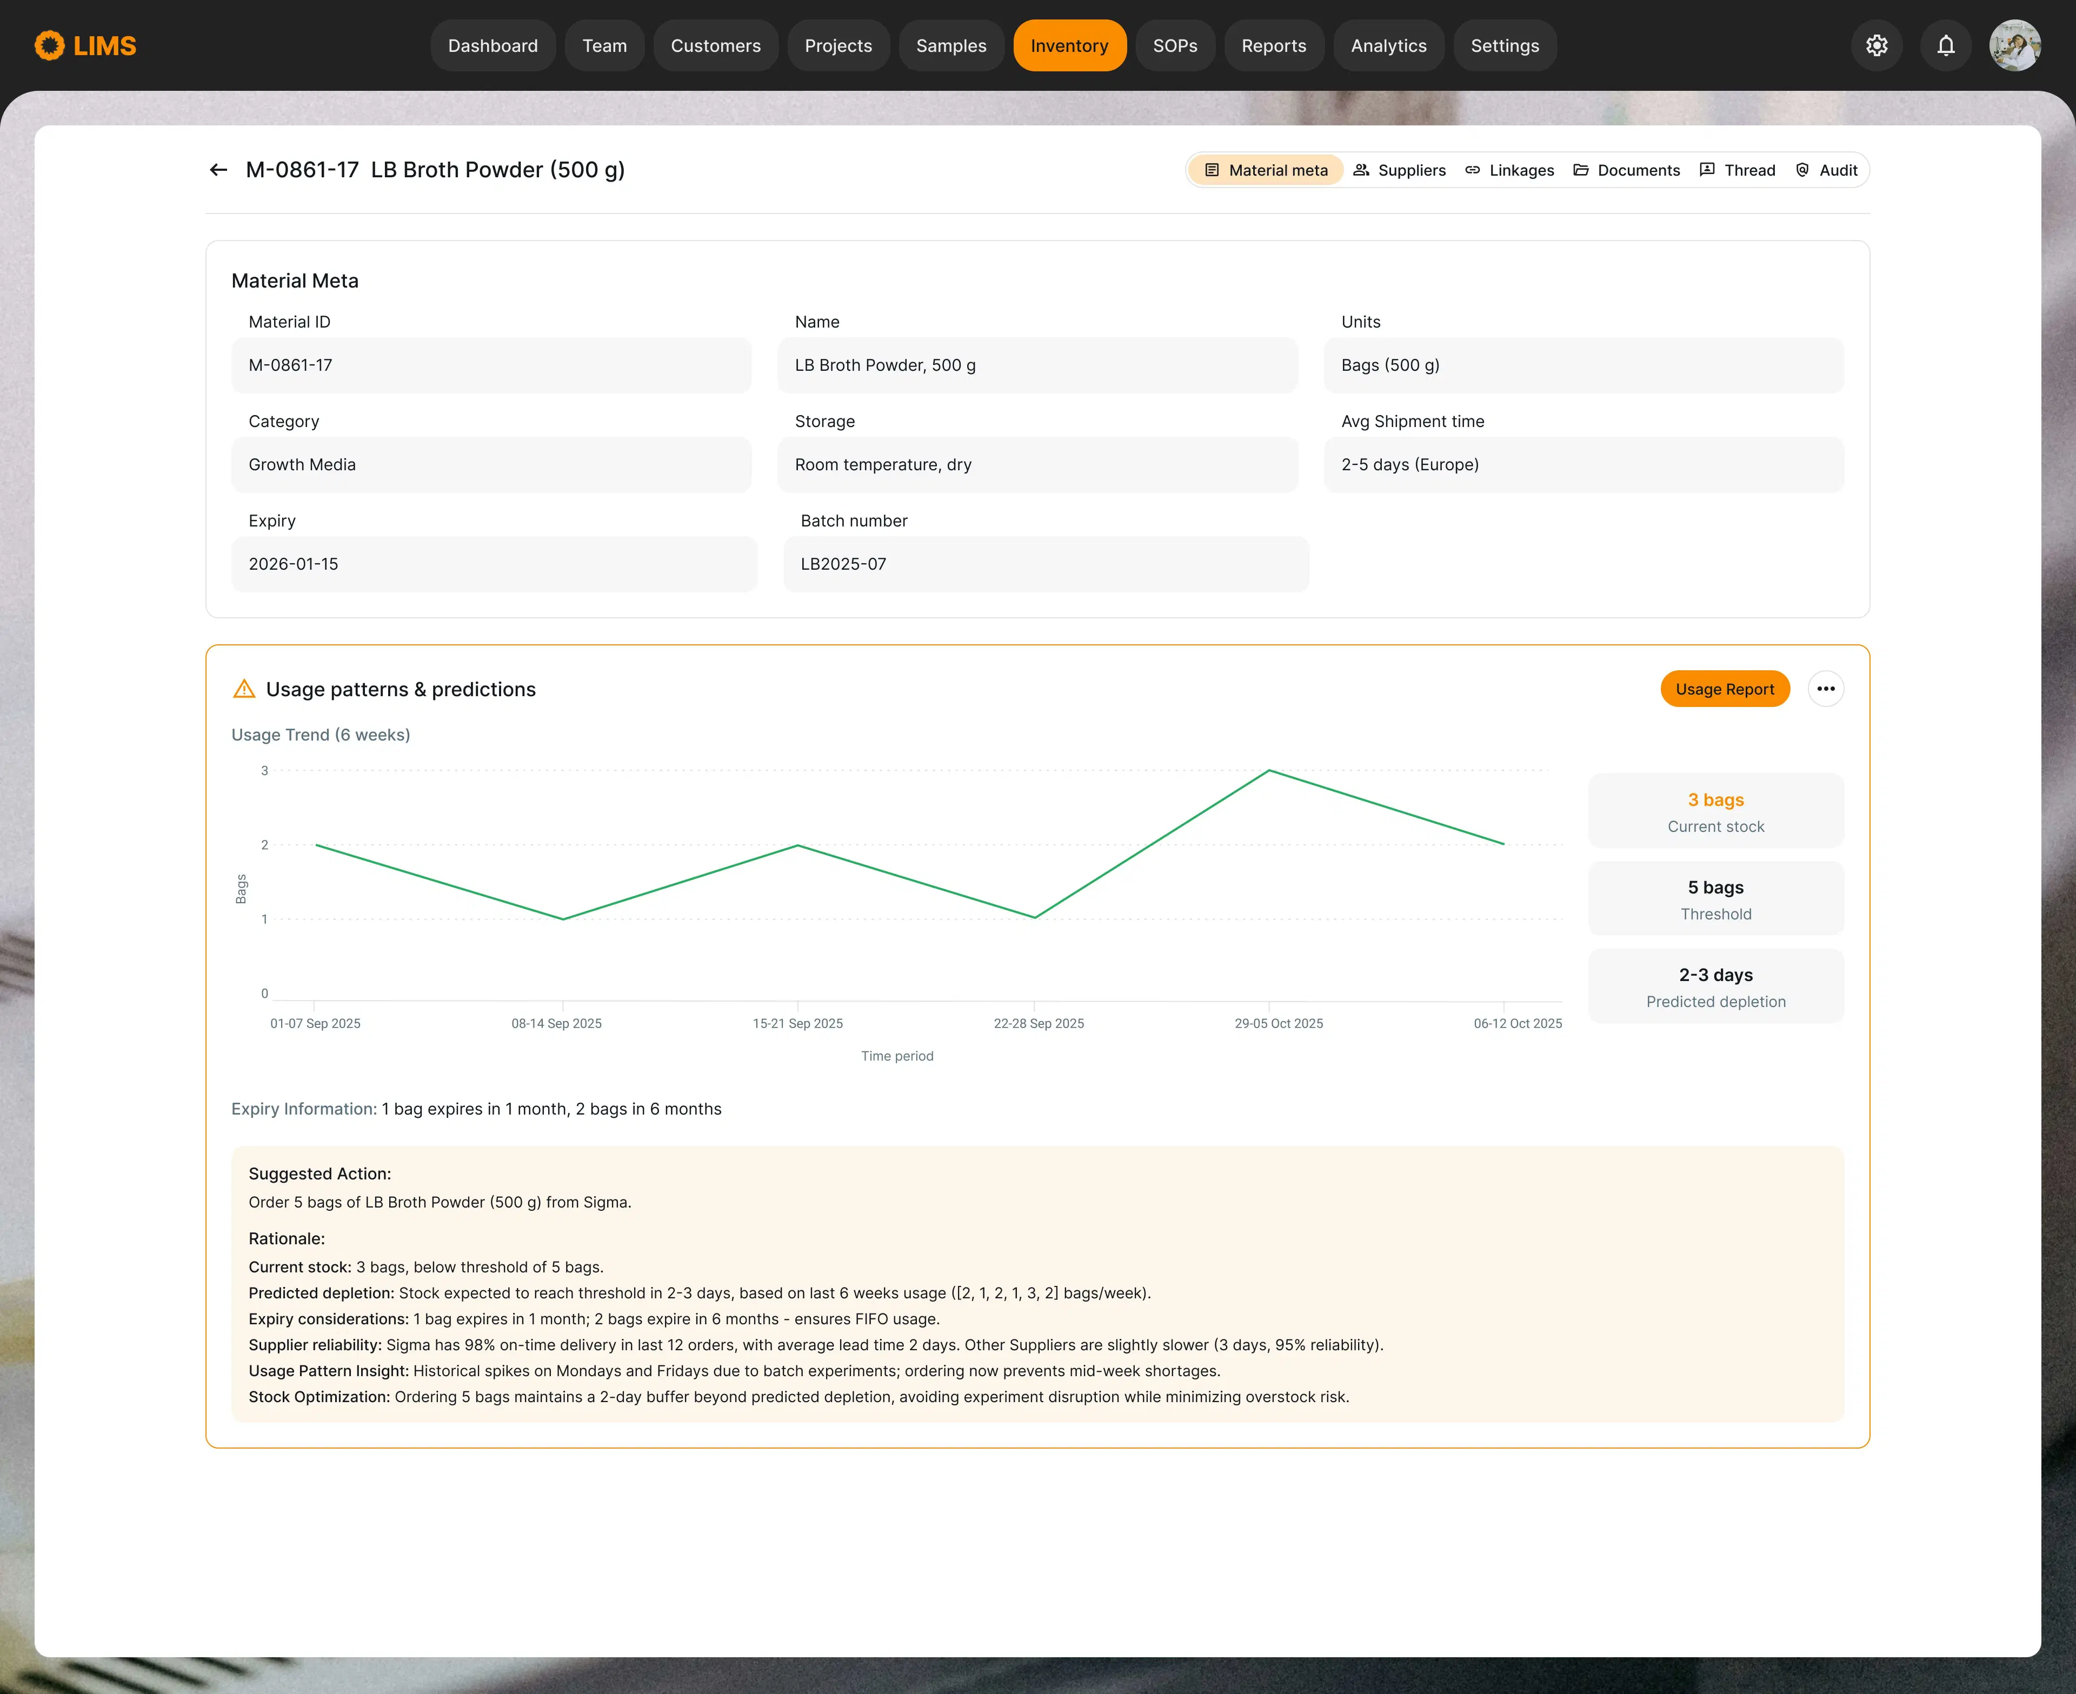
Task: Switch to the Linkages tab
Action: [1510, 170]
